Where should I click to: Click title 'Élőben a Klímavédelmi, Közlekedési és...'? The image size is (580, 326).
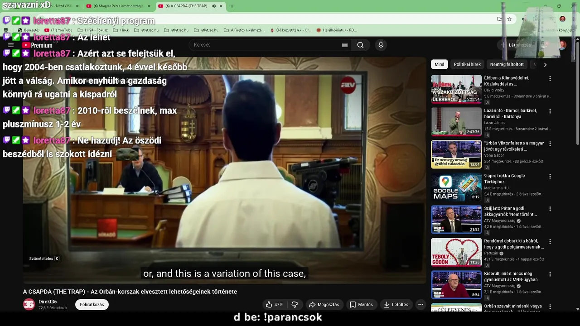[x=507, y=81]
